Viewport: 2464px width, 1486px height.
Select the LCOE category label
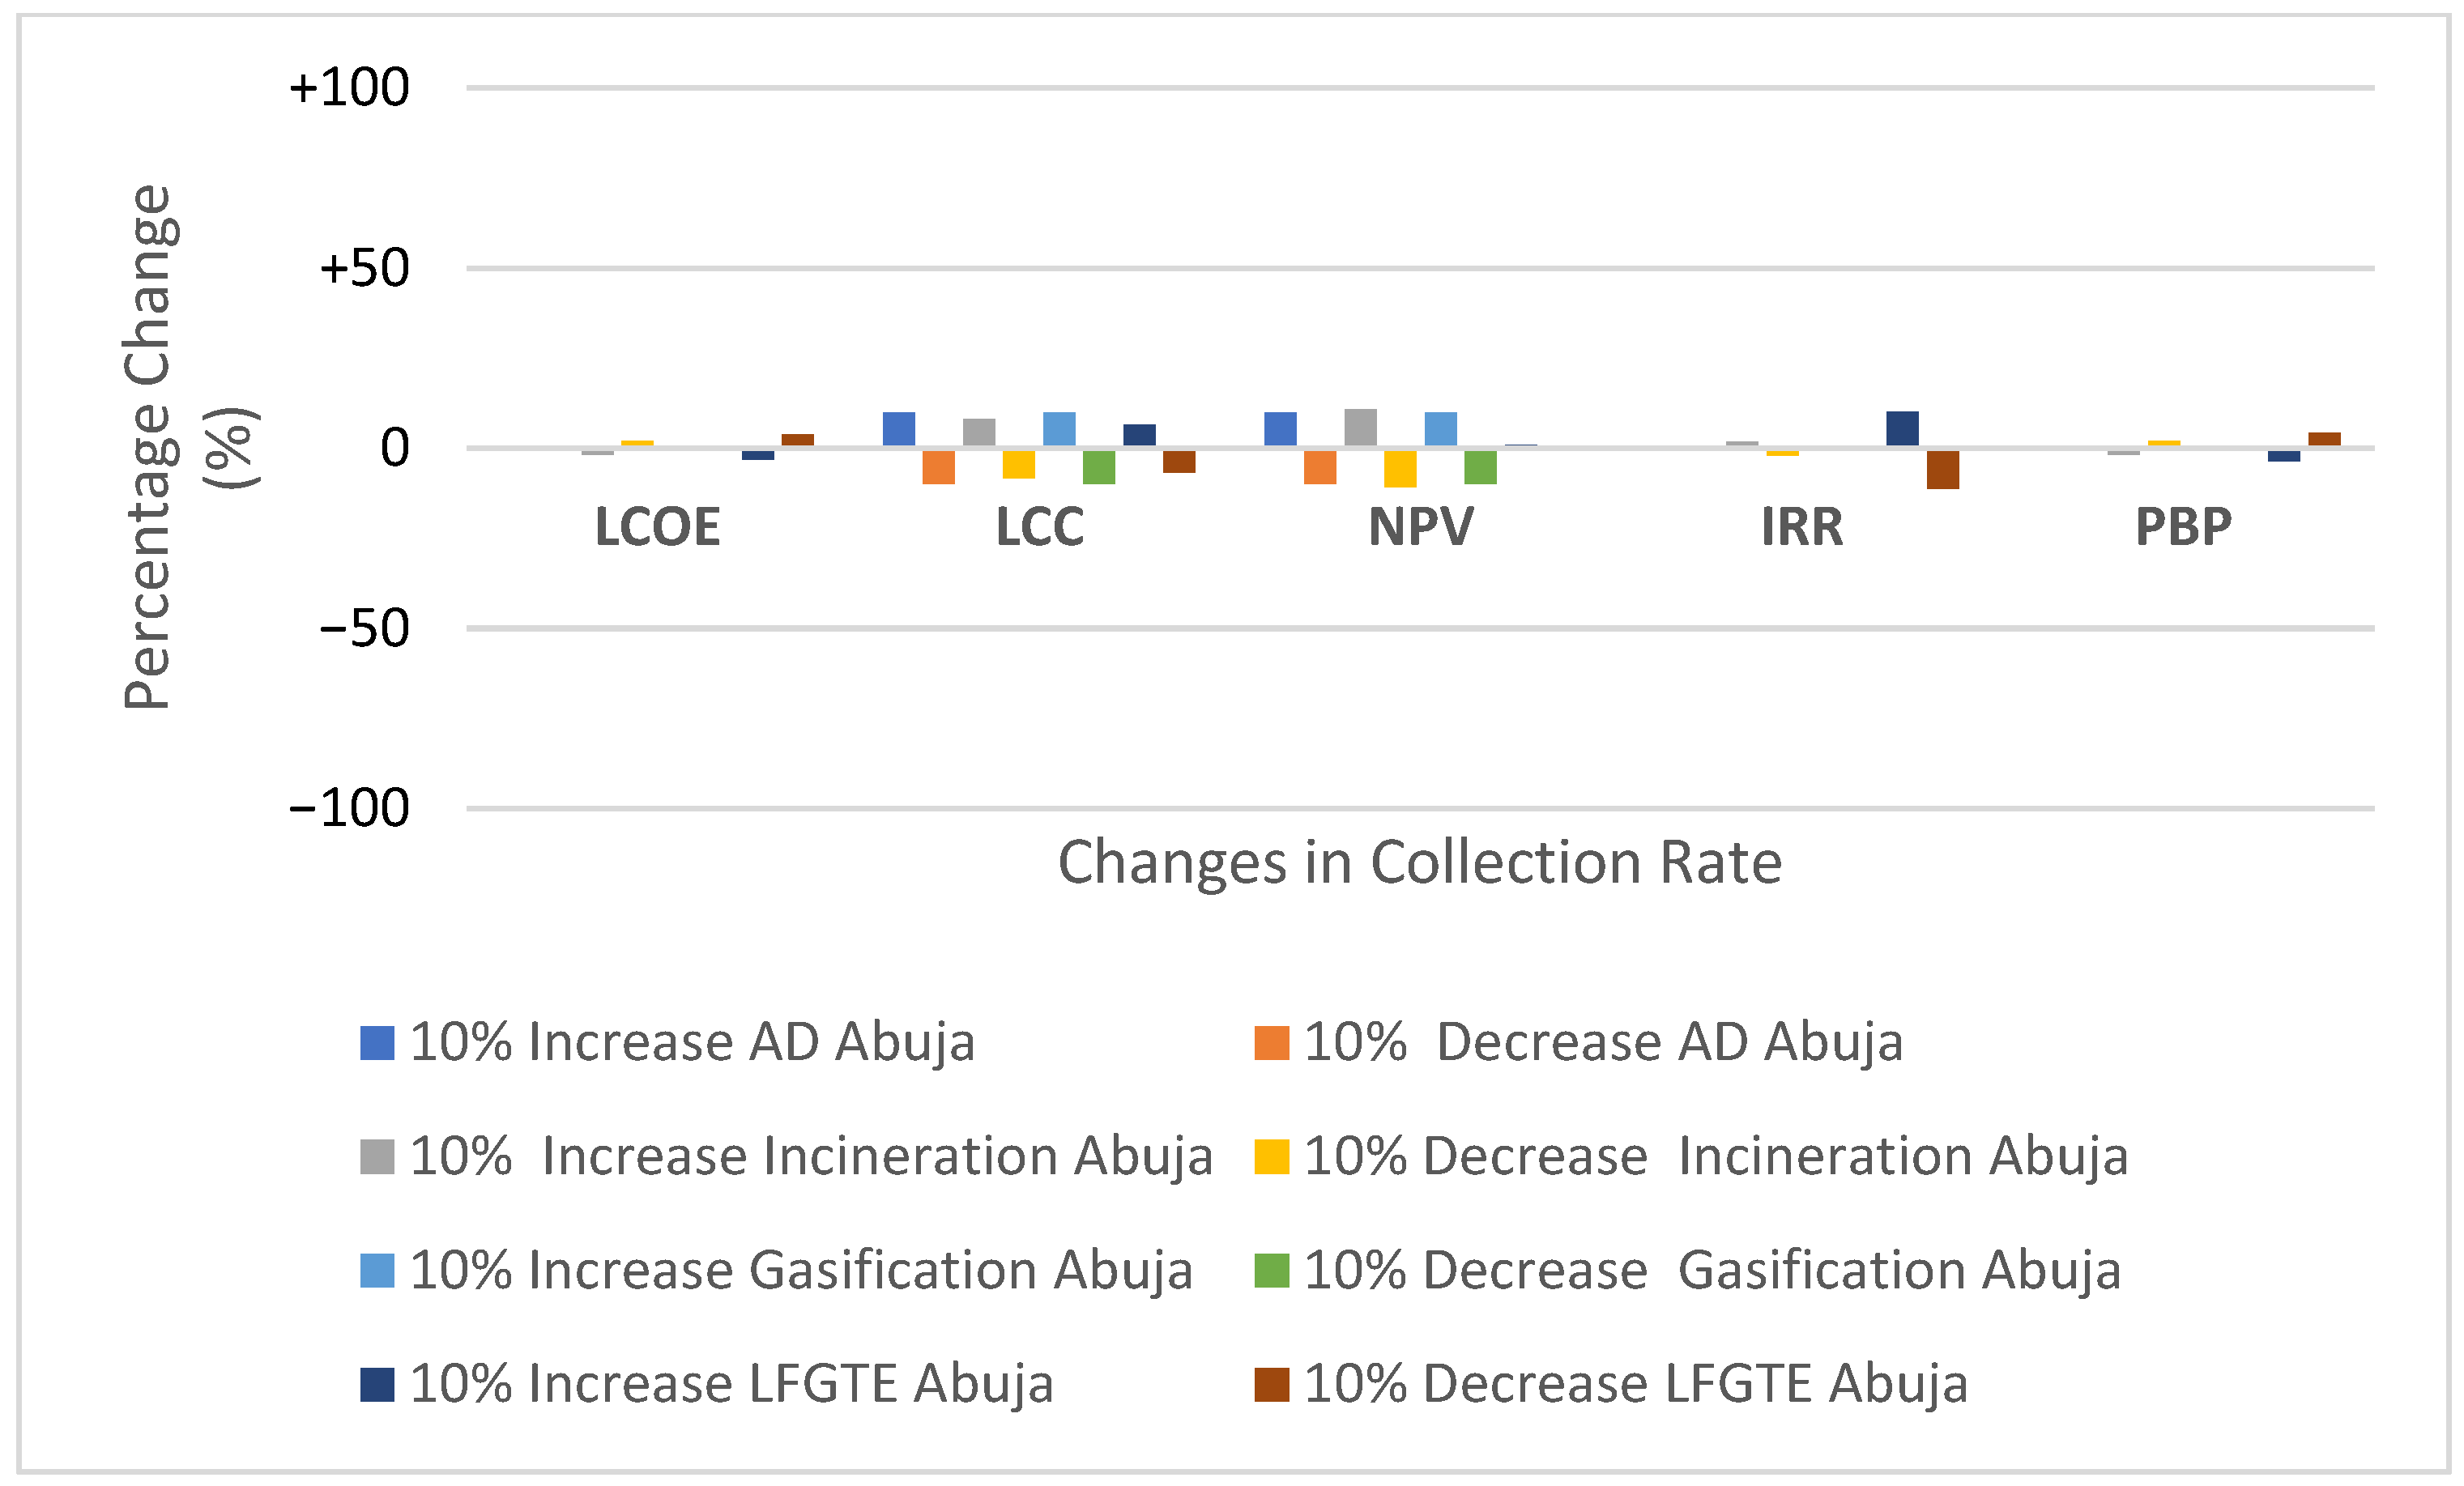tap(657, 527)
